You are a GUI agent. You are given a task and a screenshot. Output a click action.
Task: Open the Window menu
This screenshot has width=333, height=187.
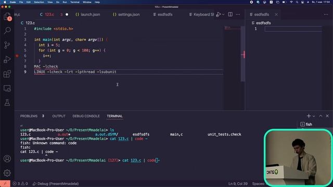[x=87, y=2]
